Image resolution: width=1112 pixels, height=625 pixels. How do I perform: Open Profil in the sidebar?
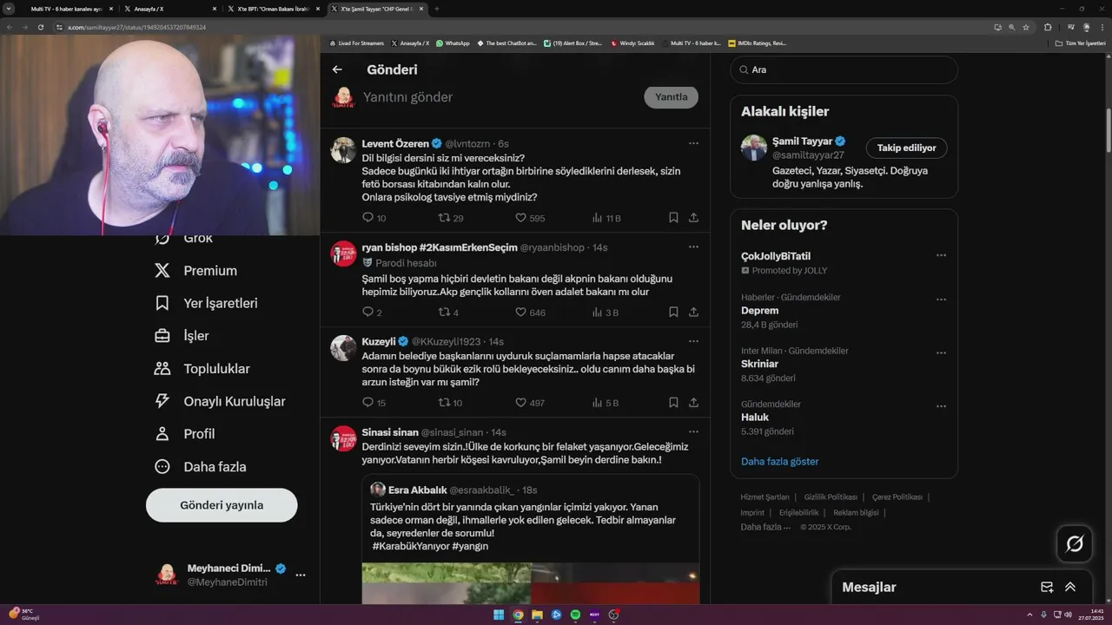click(x=184, y=434)
